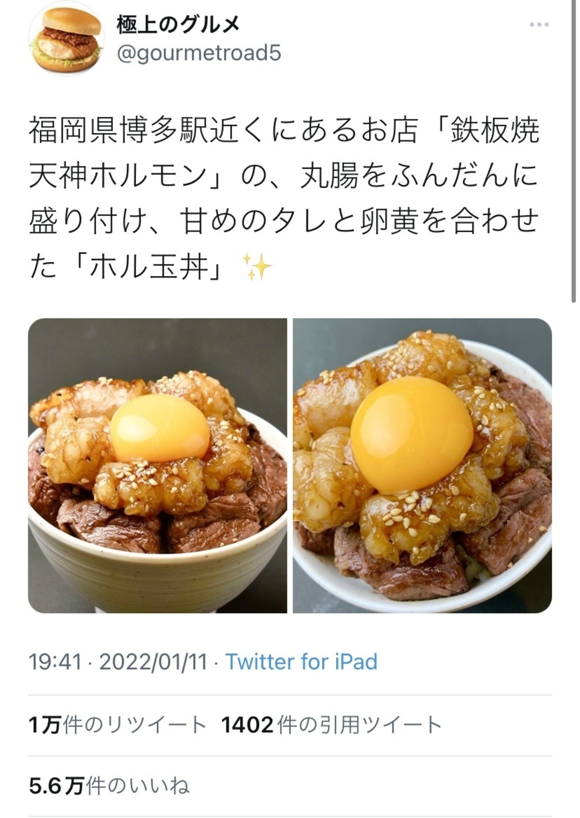Click the 19:41 timestamp
580x818 pixels.
coord(55,662)
